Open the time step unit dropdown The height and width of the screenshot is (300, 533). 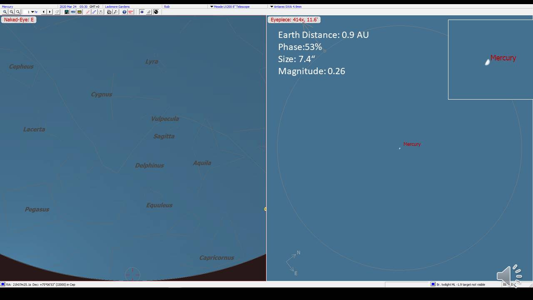[32, 12]
